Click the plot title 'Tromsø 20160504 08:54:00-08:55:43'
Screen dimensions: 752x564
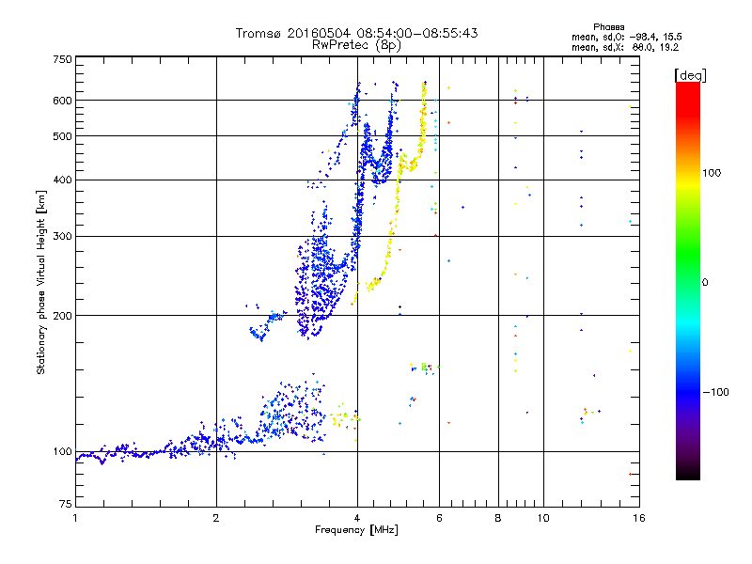click(356, 33)
